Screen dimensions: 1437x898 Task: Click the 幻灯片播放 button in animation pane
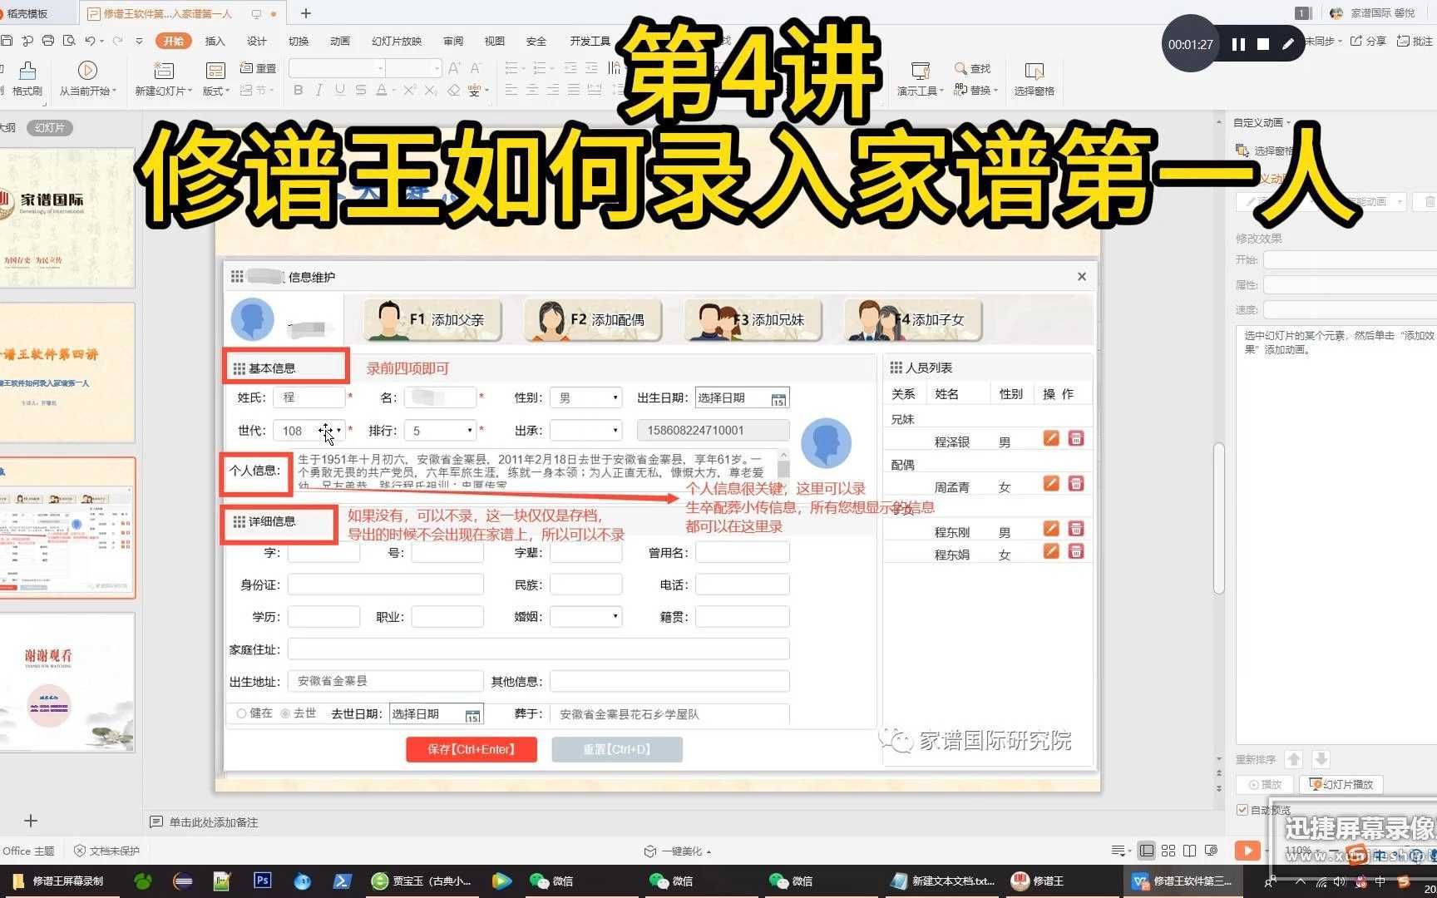(1342, 784)
